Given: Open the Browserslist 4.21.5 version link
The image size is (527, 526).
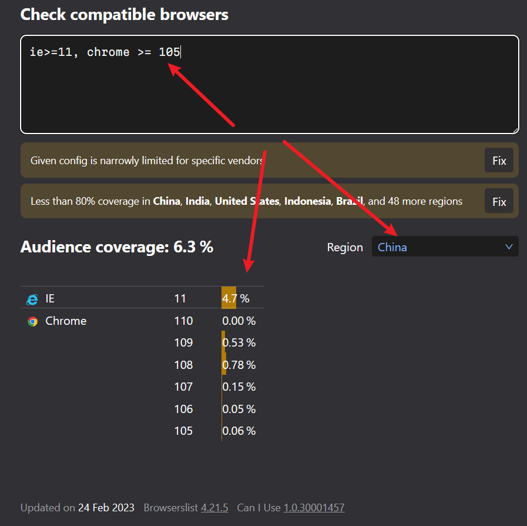Looking at the screenshot, I should pos(214,507).
